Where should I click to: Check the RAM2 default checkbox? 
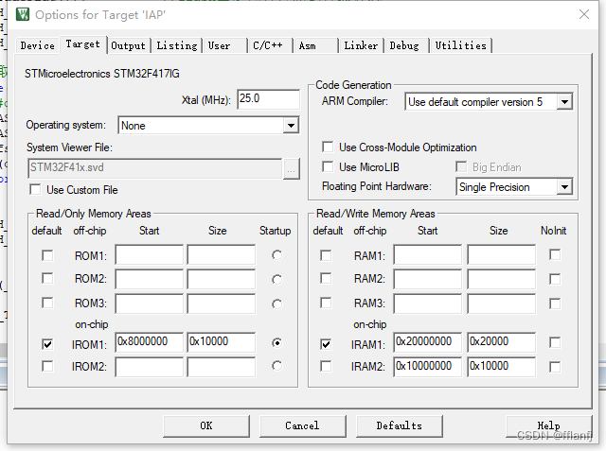[326, 279]
